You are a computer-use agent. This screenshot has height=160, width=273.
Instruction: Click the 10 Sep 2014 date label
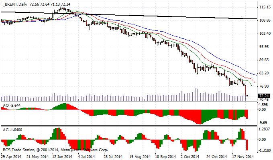coord(165,156)
